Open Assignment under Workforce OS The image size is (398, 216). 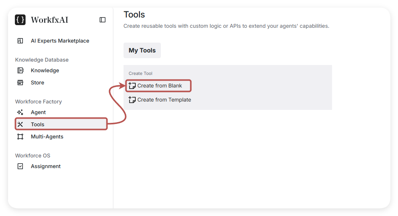[x=46, y=166]
